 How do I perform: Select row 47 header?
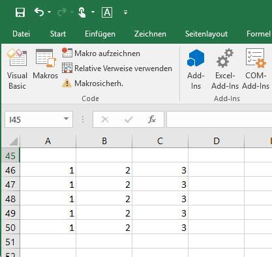(x=10, y=185)
